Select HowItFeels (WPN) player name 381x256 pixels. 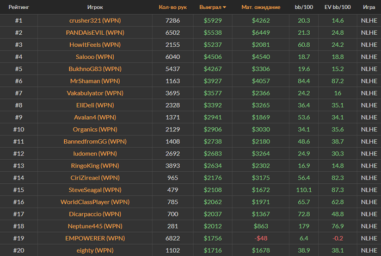[x=95, y=45]
